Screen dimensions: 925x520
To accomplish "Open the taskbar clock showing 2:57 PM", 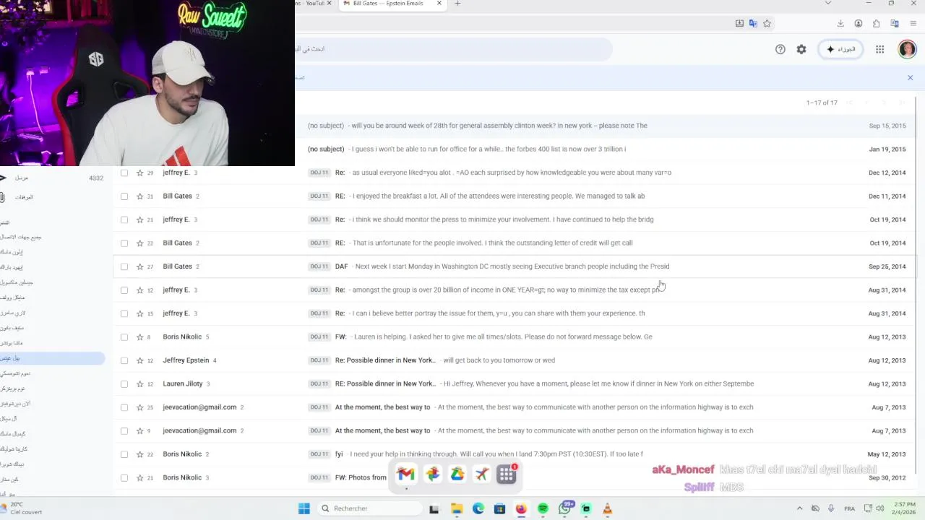I will click(x=905, y=508).
